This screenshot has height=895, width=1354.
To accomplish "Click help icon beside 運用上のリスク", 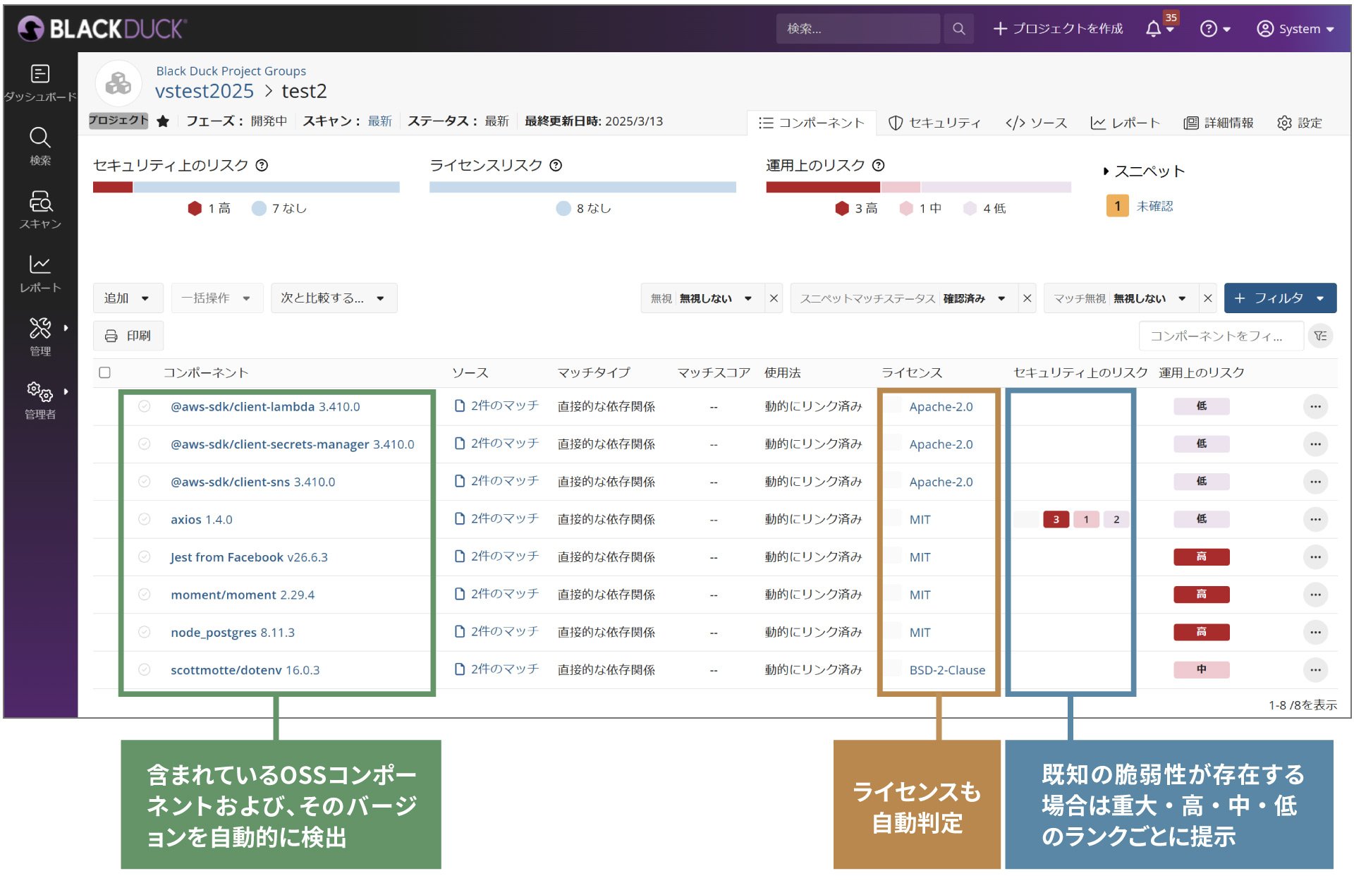I will tap(878, 165).
